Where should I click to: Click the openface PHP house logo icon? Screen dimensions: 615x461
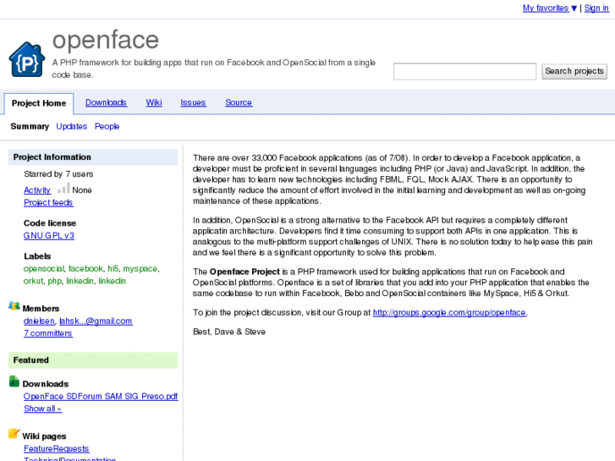tap(27, 59)
